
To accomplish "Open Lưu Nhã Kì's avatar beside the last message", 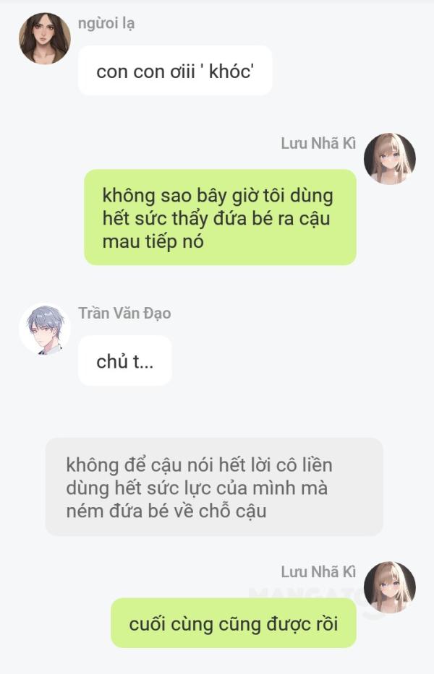I will (390, 587).
